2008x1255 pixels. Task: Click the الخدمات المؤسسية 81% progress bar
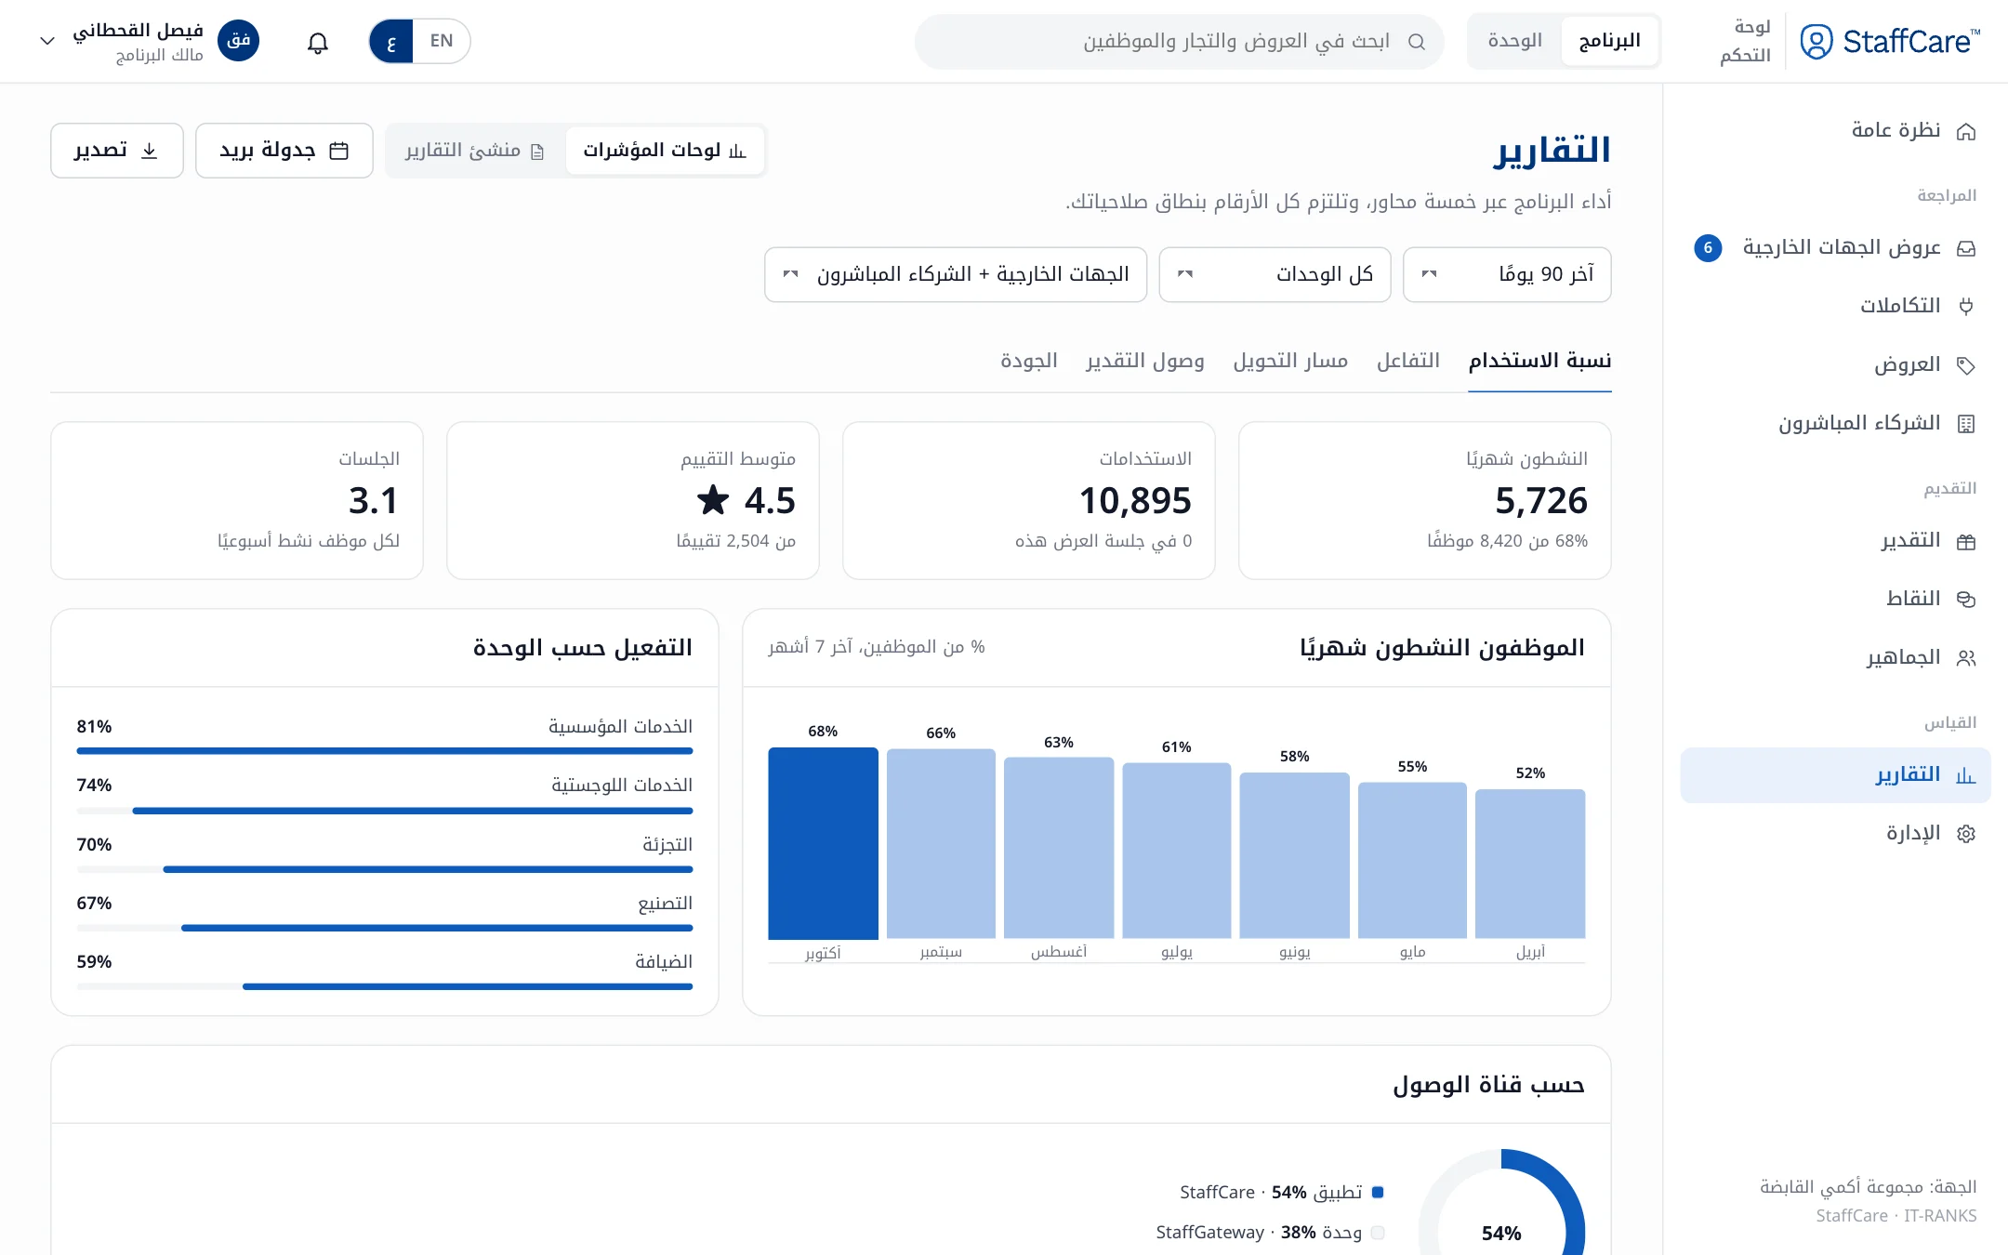pyautogui.click(x=385, y=751)
